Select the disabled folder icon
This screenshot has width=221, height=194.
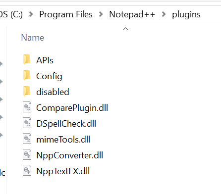tap(27, 91)
